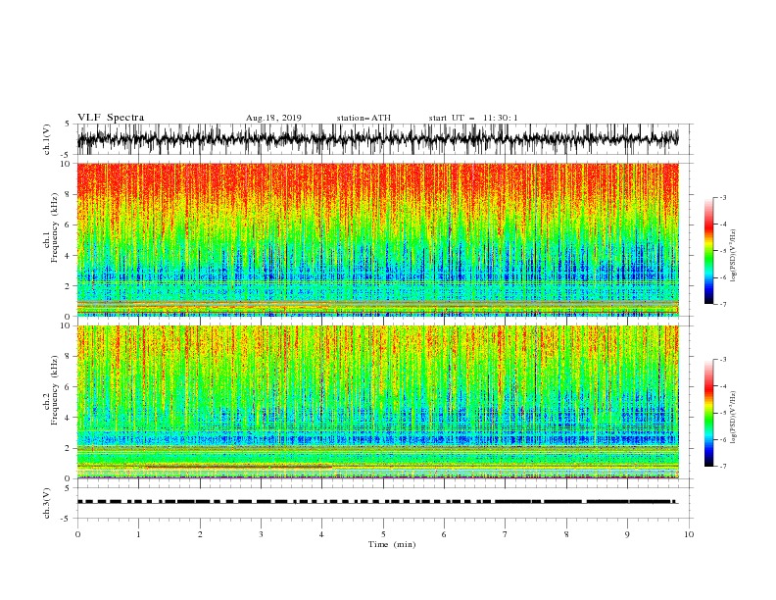This screenshot has width=776, height=600.
Task: Click the time axis tick label '7'
Action: [x=506, y=534]
